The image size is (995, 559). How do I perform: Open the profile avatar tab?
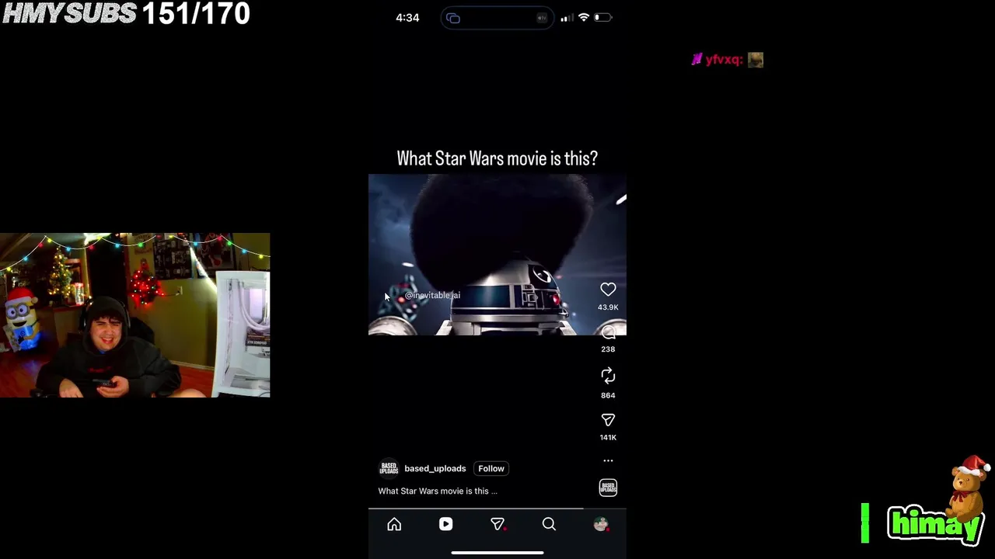click(600, 524)
